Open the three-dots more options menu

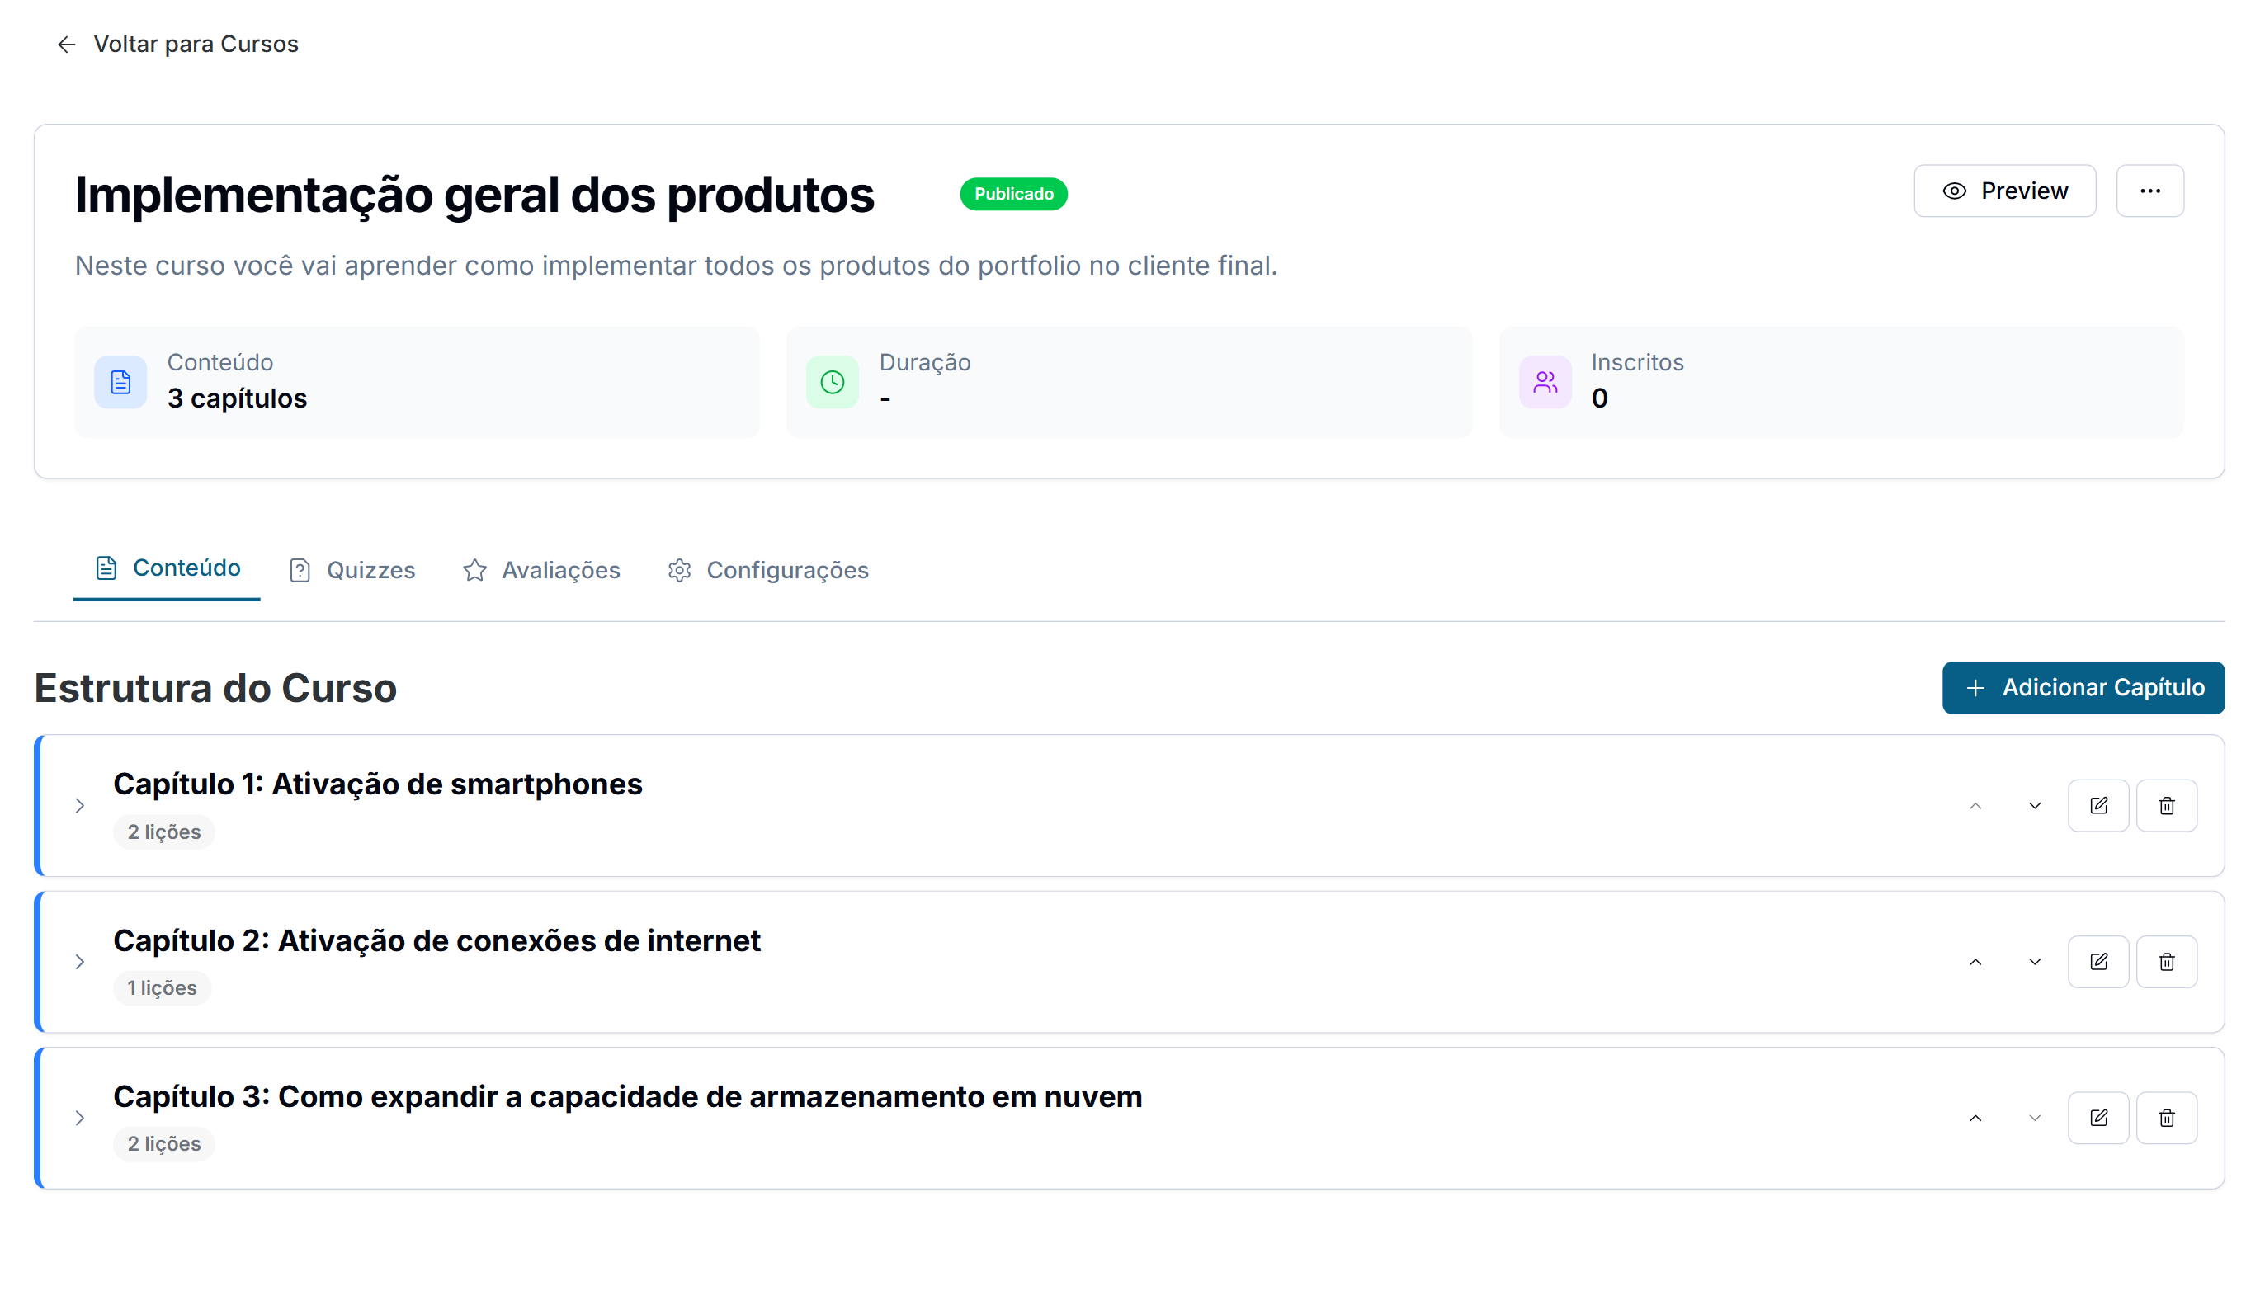point(2149,190)
